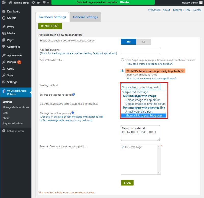This screenshot has height=198, width=204.
Task: Open the FAQ link
Action: (x=188, y=10)
